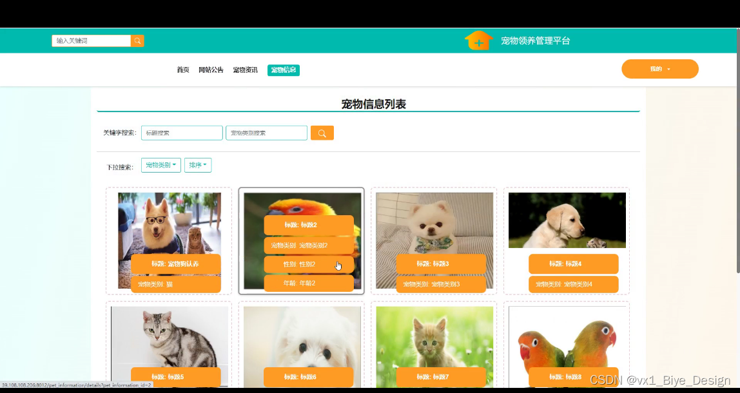Screen dimensions: 740x393
Task: Open 网站公告 nav item
Action: [211, 70]
